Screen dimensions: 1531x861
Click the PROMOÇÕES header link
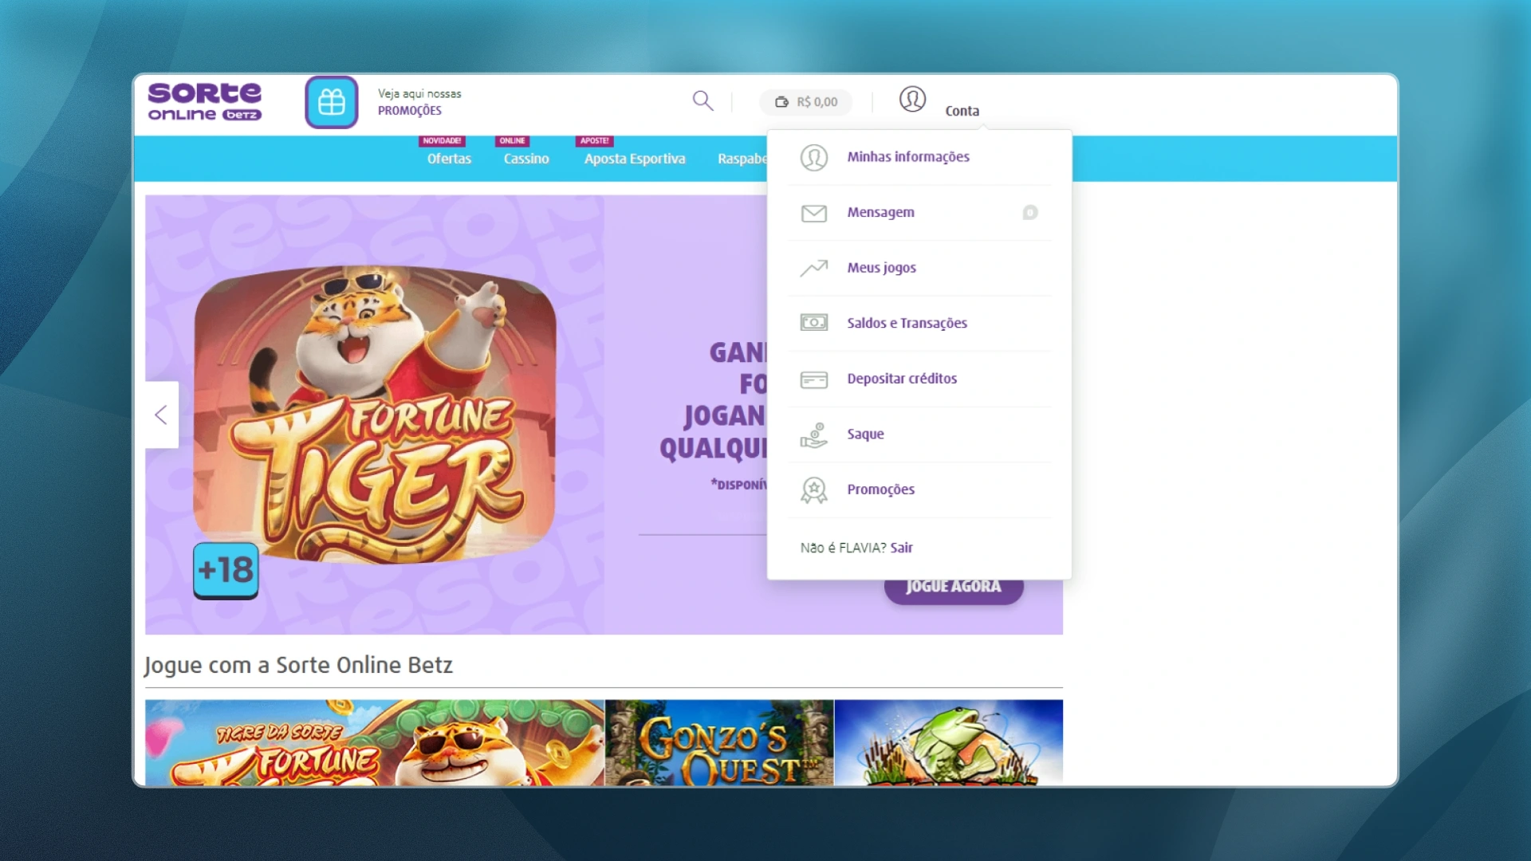(410, 111)
